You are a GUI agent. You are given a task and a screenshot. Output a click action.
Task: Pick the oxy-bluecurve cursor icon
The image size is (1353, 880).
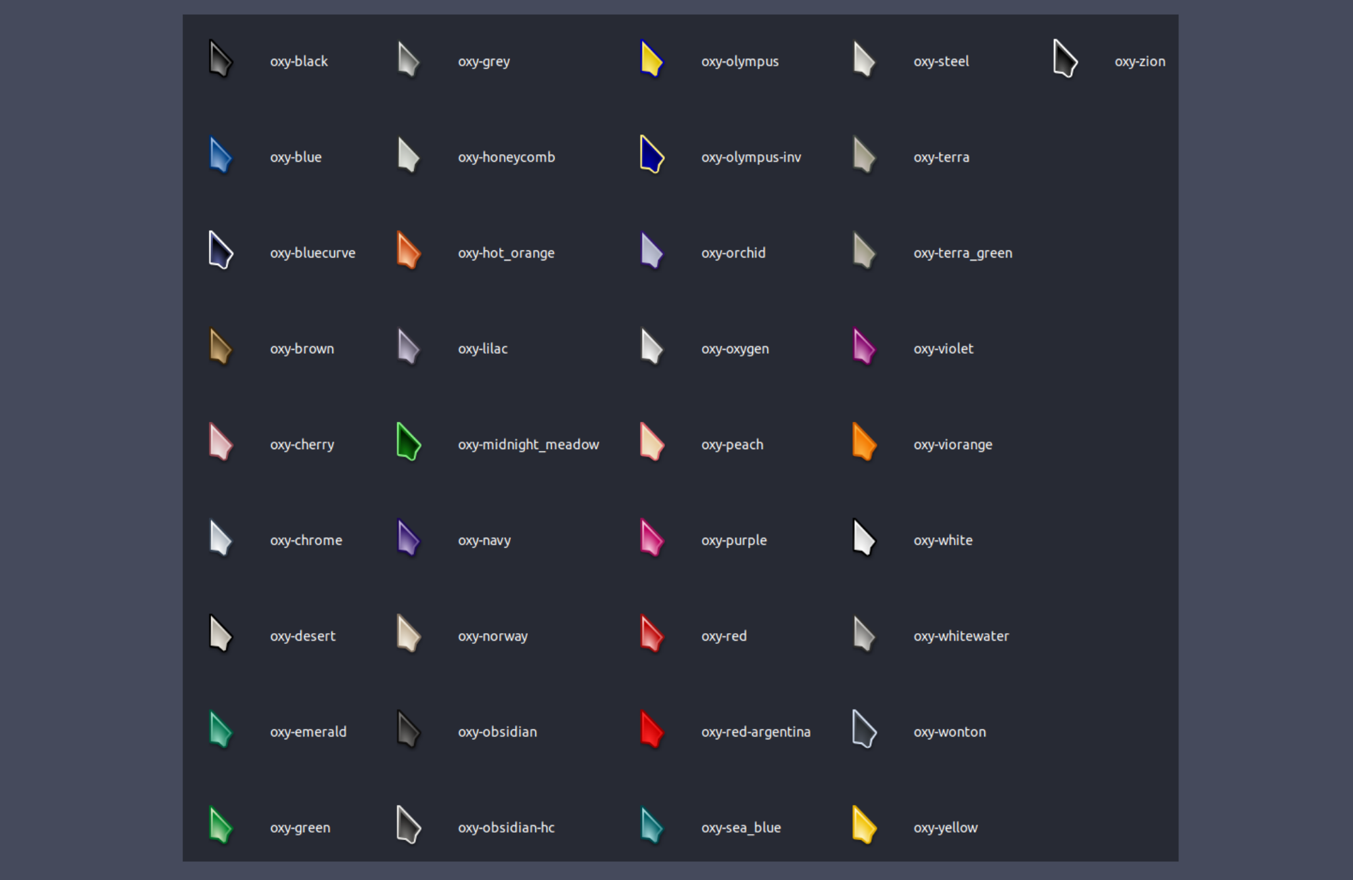[x=221, y=250]
